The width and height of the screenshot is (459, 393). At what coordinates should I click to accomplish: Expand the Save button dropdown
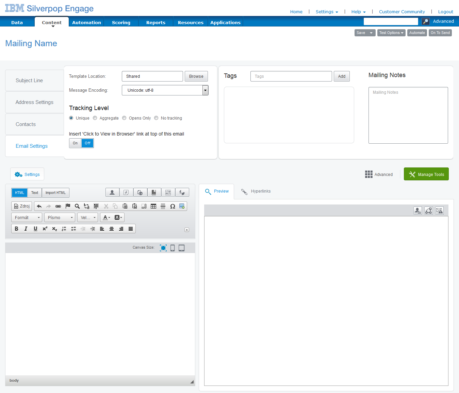(x=371, y=33)
